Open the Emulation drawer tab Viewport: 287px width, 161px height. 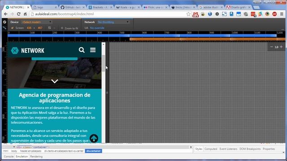[22, 157]
